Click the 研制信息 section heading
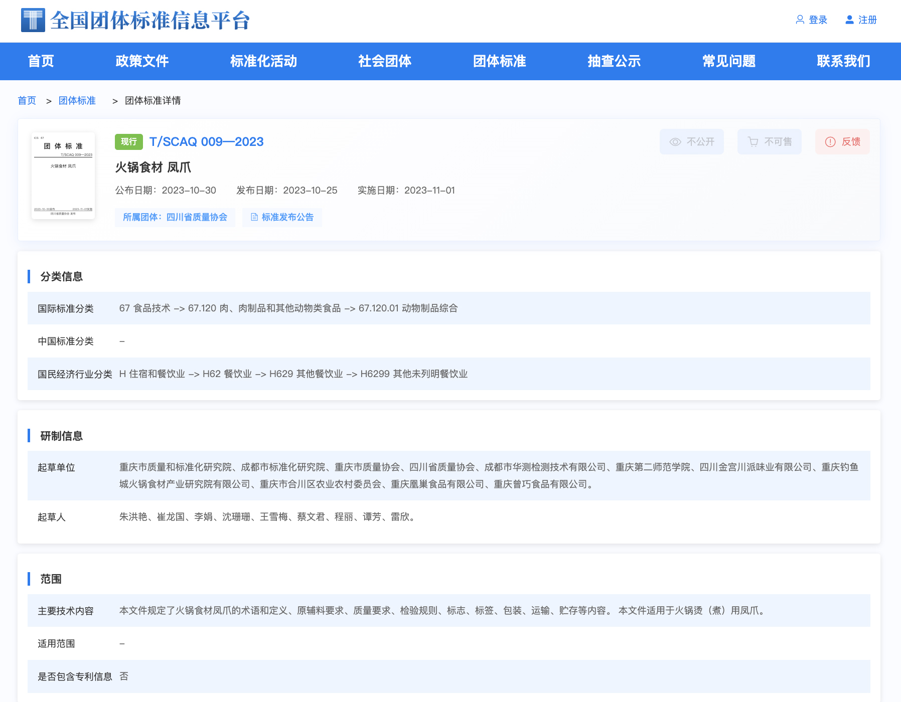 point(61,436)
